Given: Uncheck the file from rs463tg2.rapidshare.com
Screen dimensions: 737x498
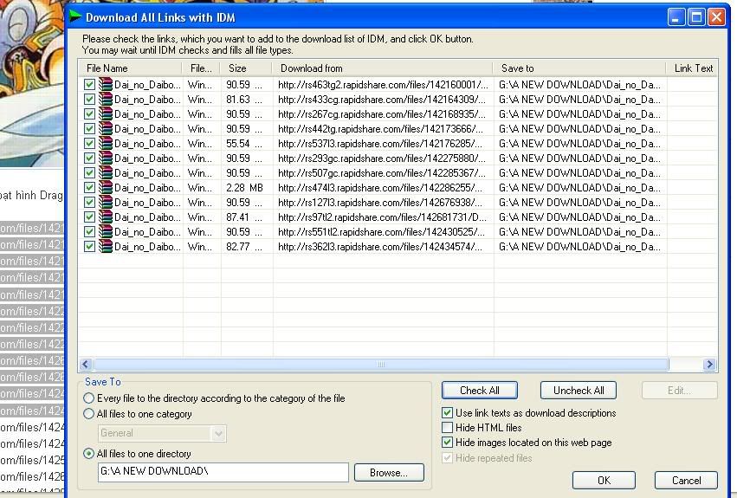Looking at the screenshot, I should click(89, 85).
